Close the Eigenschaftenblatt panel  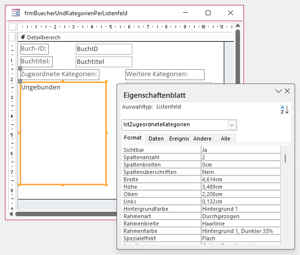(287, 91)
